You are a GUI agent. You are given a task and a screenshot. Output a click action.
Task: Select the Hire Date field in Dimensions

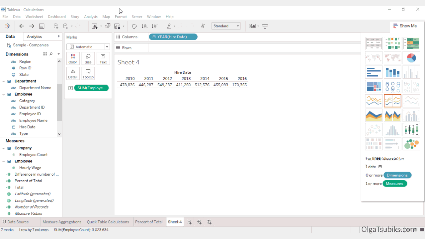coord(27,127)
